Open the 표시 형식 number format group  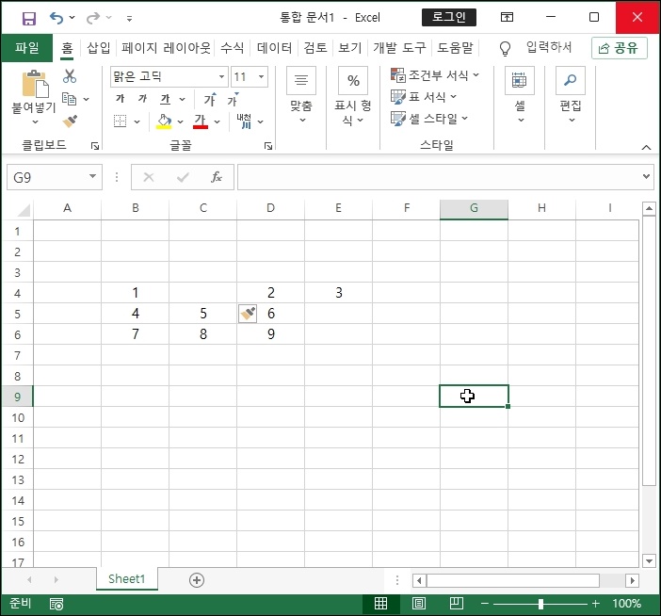(353, 96)
